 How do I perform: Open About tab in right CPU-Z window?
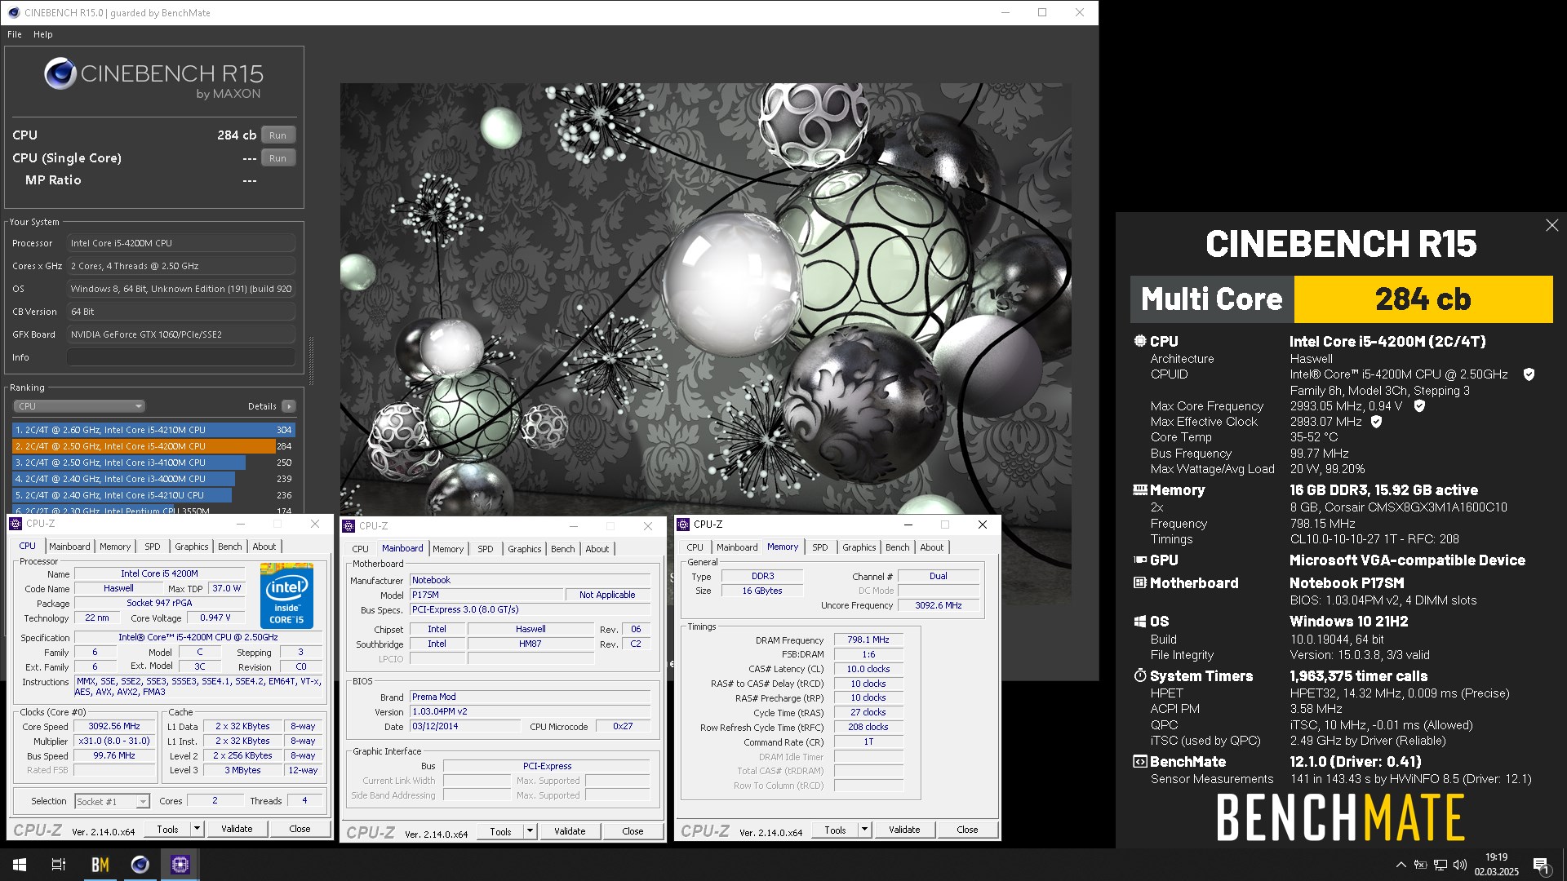(x=931, y=547)
